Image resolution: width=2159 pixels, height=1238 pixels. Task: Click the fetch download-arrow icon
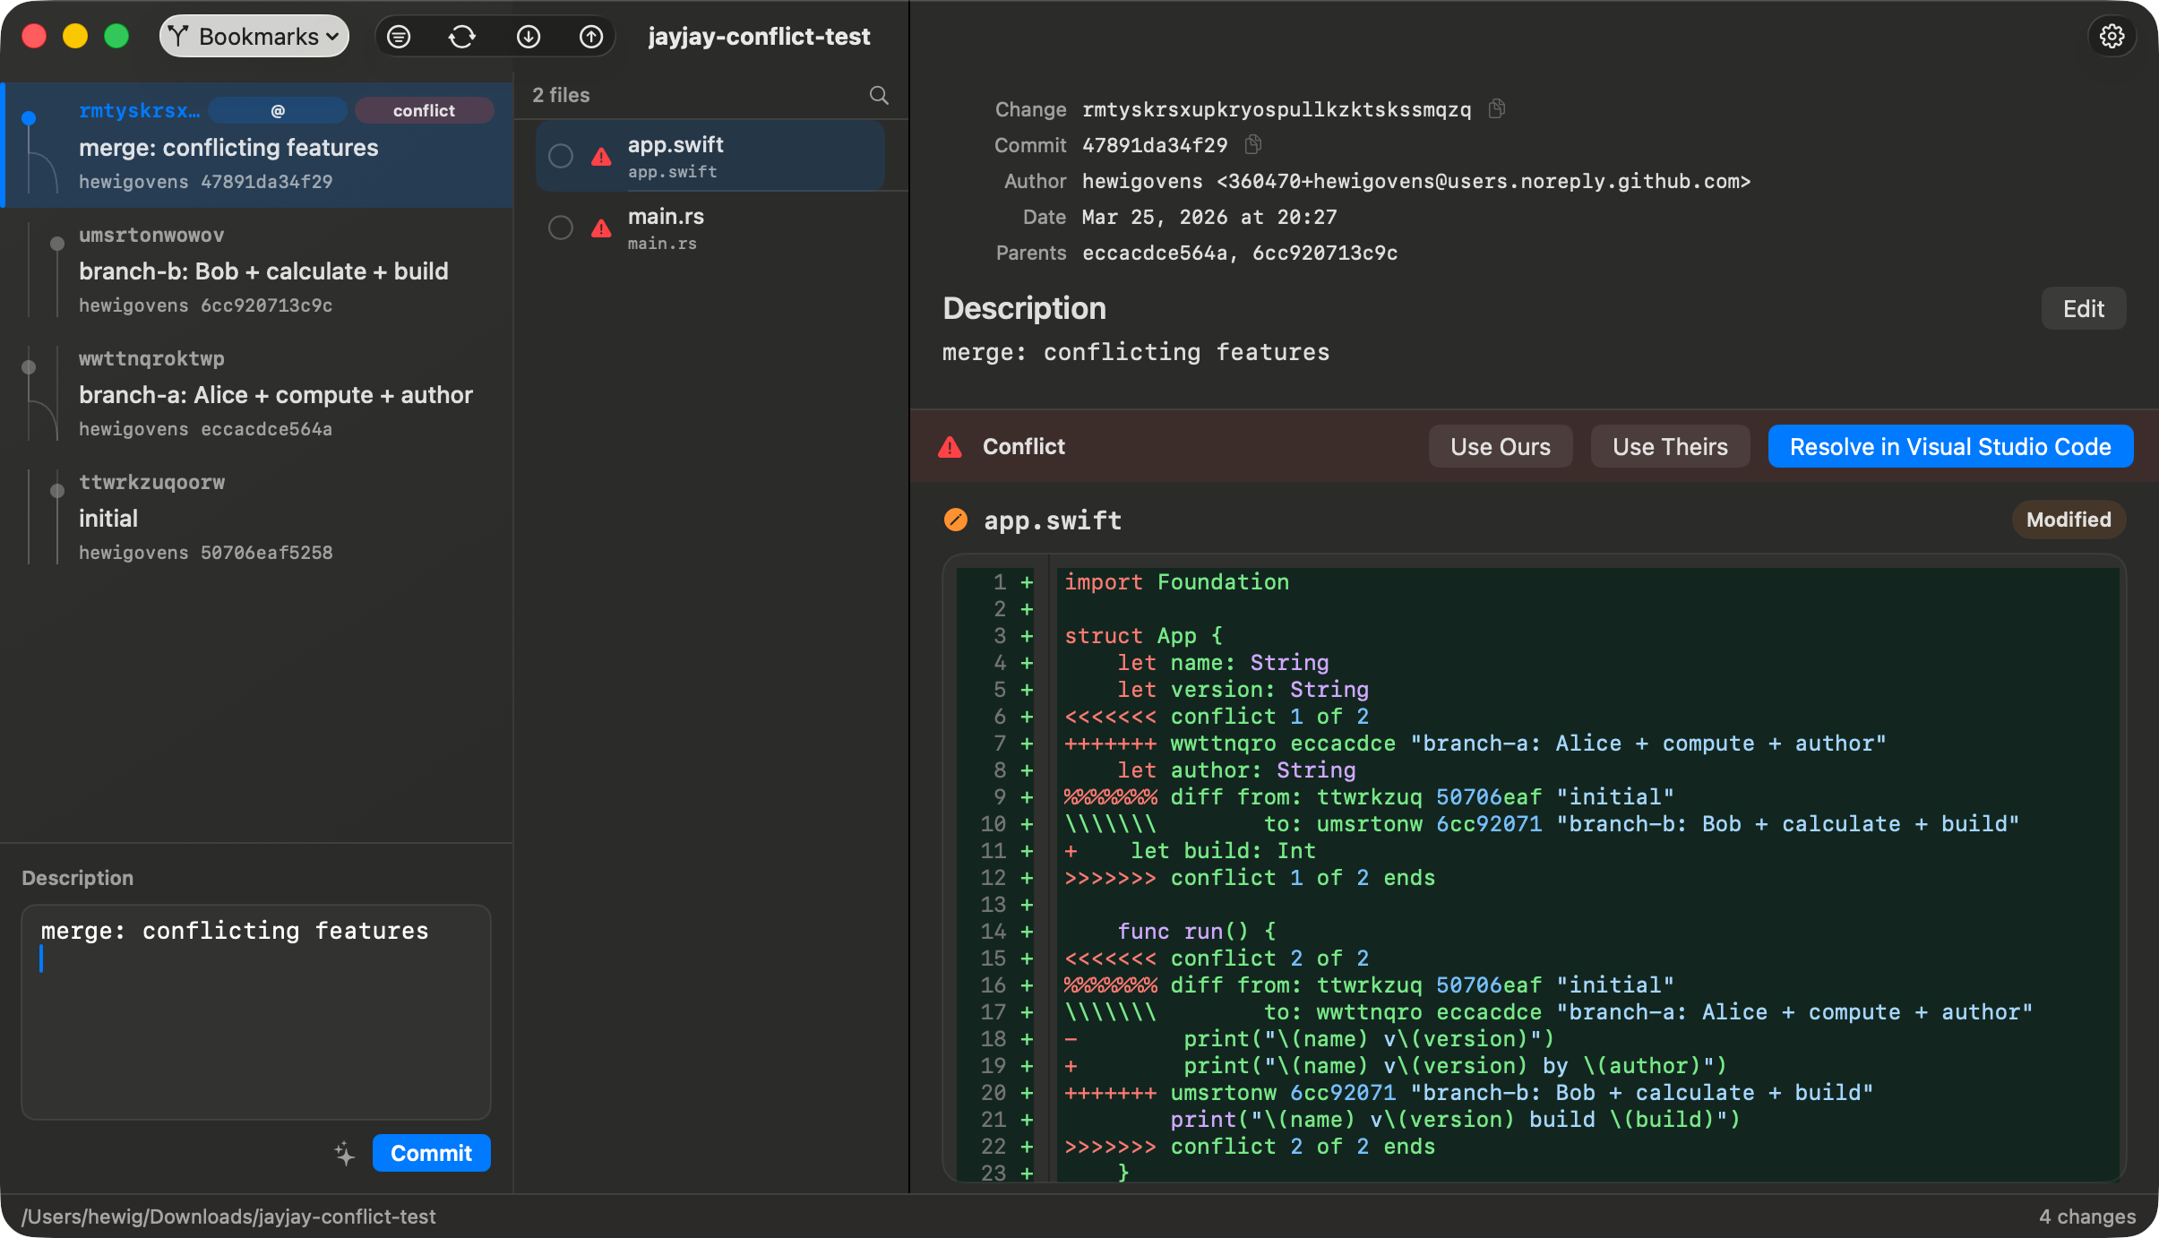[529, 37]
